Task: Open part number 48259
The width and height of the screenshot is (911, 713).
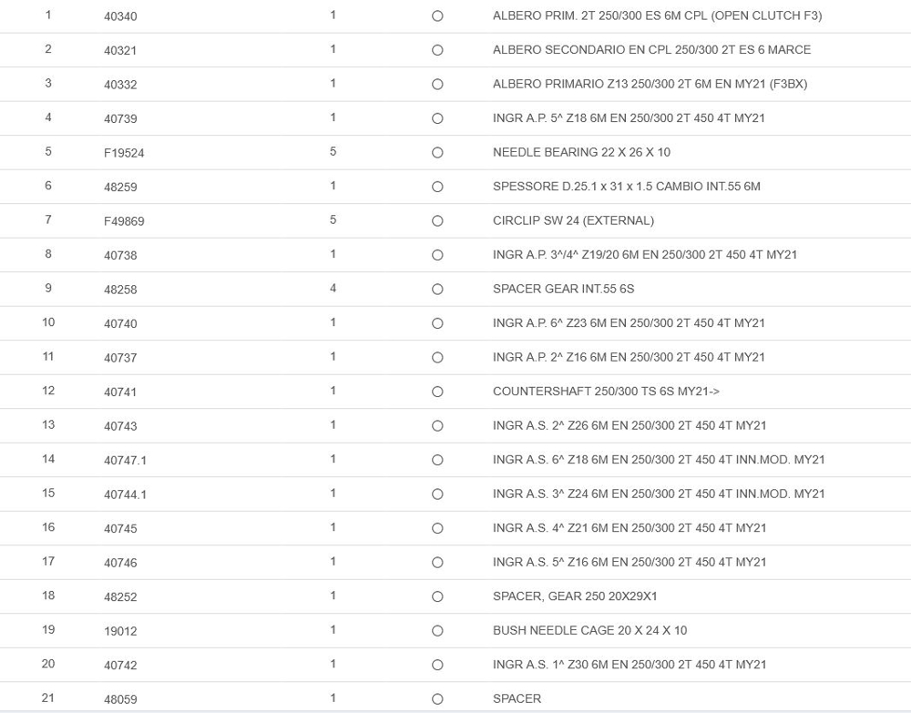Action: coord(120,187)
